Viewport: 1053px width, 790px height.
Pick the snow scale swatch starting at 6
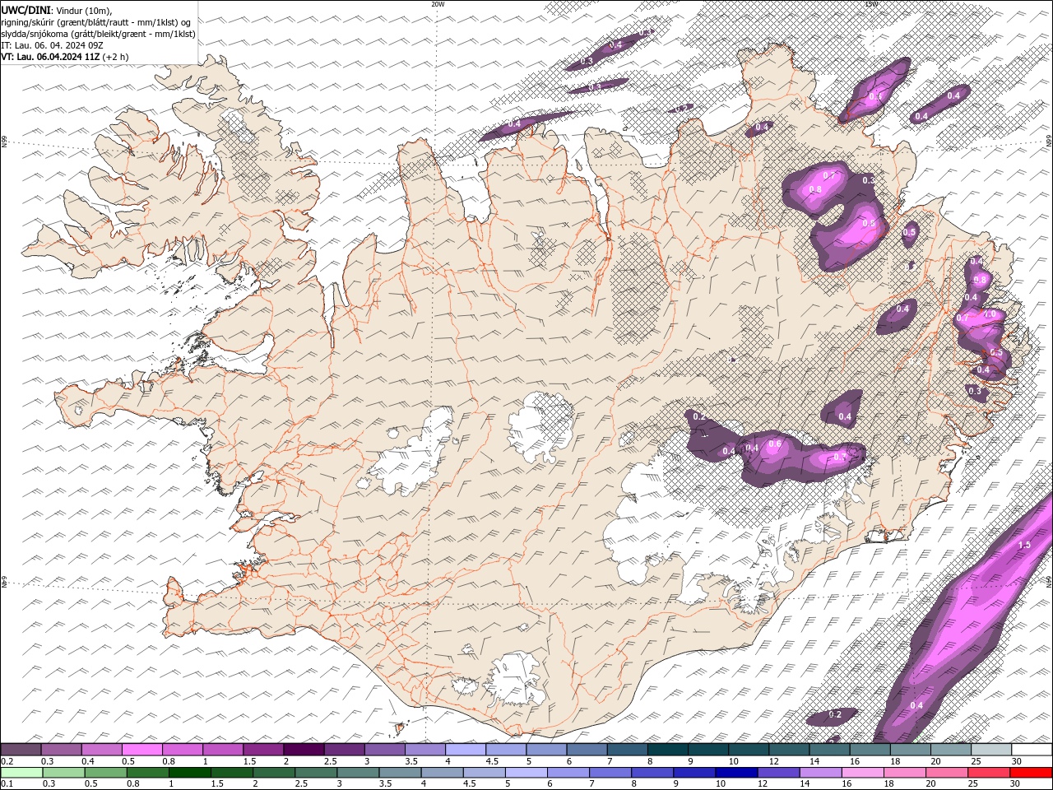pyautogui.click(x=587, y=750)
